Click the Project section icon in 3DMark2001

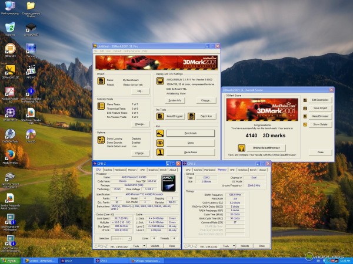point(101,81)
